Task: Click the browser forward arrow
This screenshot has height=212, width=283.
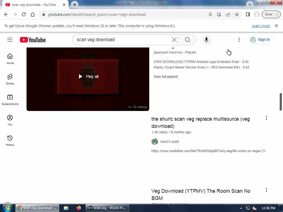Action: 15,14
